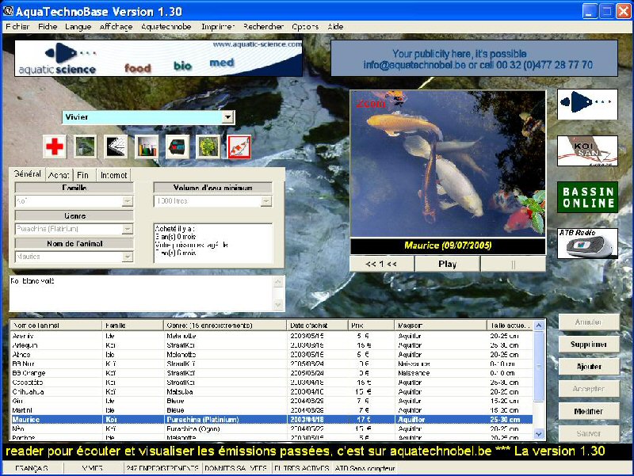Click the koi fish icon
The height and width of the screenshot is (476, 634).
click(x=239, y=147)
